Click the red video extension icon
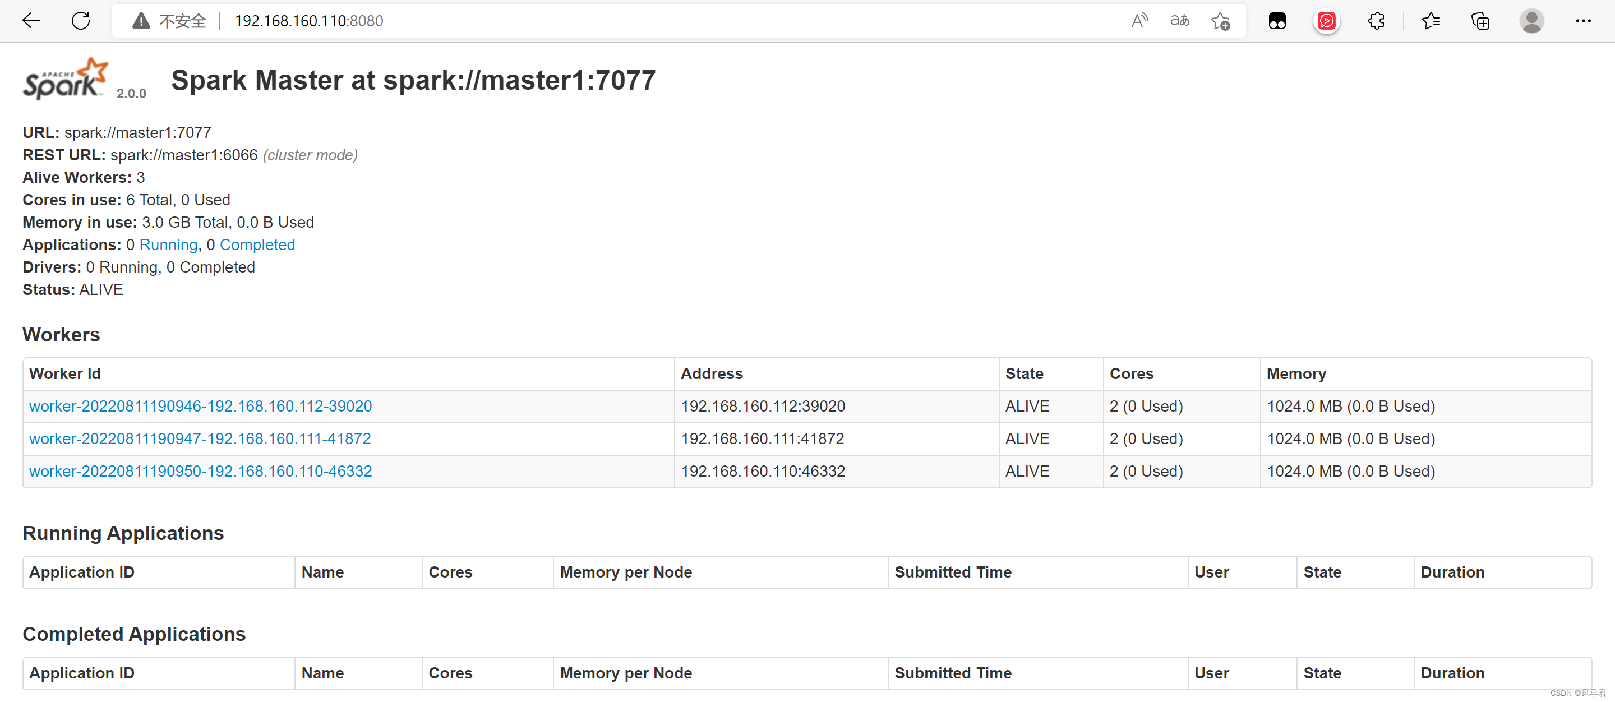 click(x=1326, y=21)
